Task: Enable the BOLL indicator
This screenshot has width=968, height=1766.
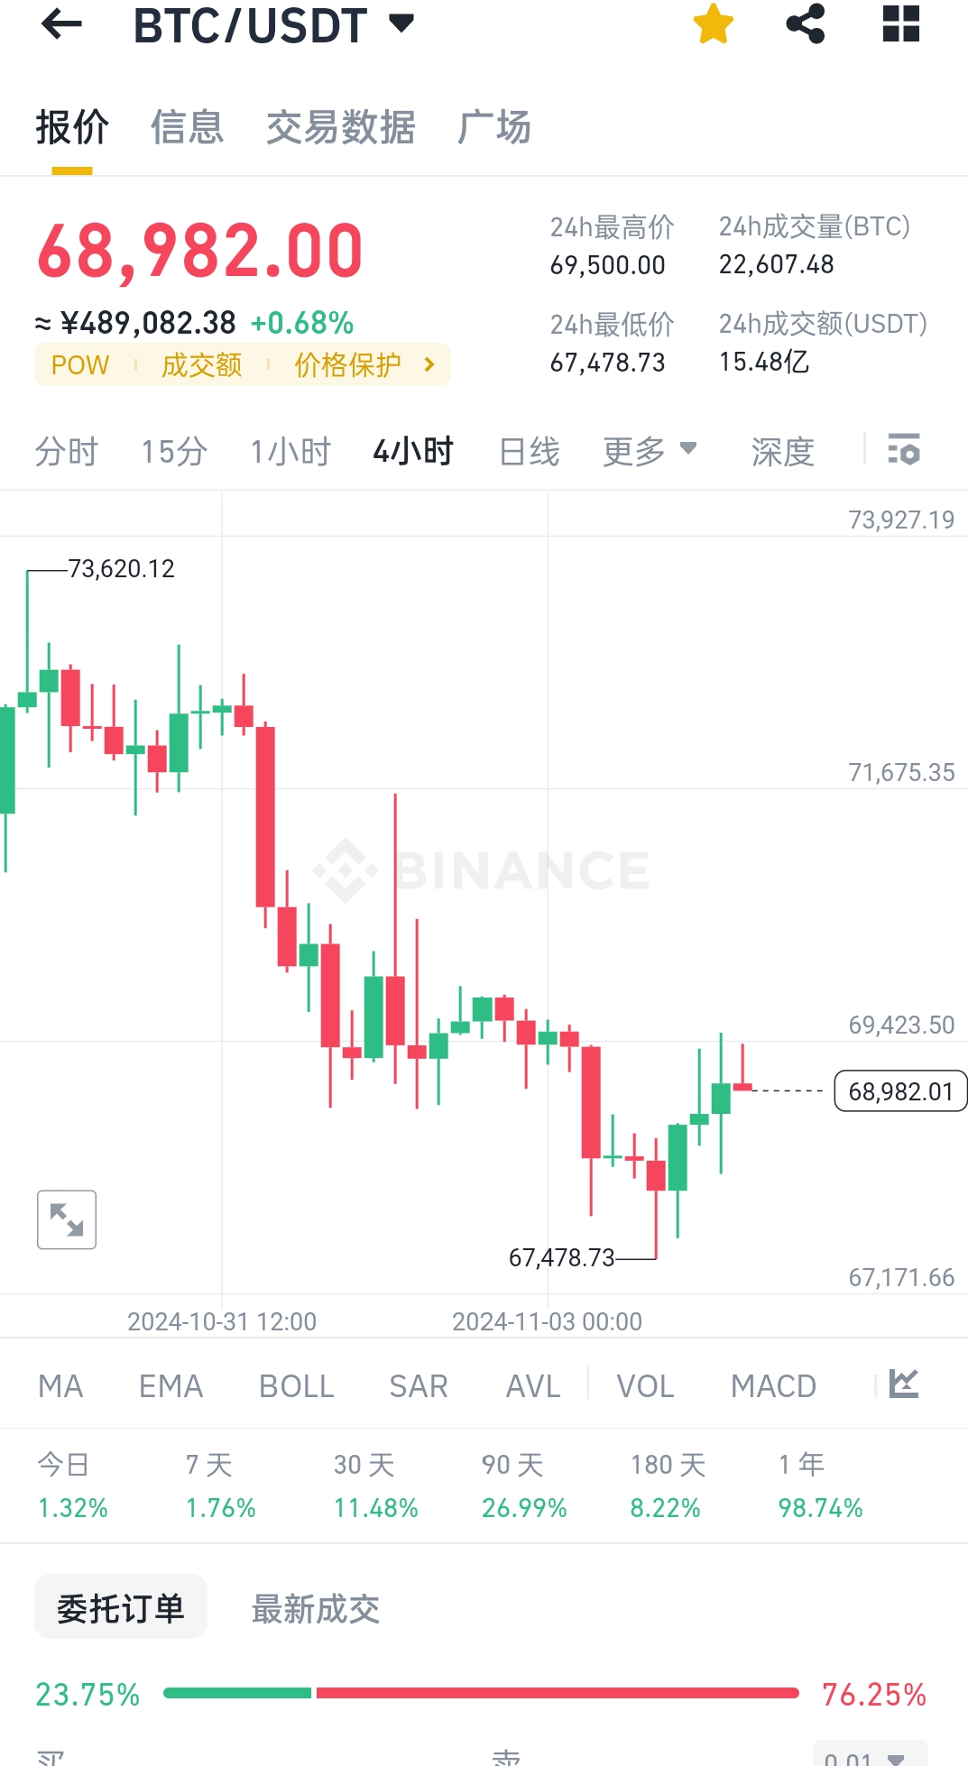Action: (x=296, y=1385)
